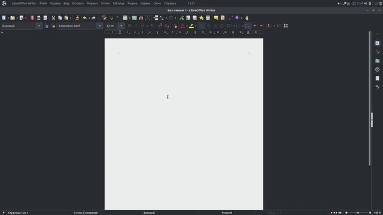Toggle subscript formatting
The width and height of the screenshot is (383, 215).
(167, 26)
